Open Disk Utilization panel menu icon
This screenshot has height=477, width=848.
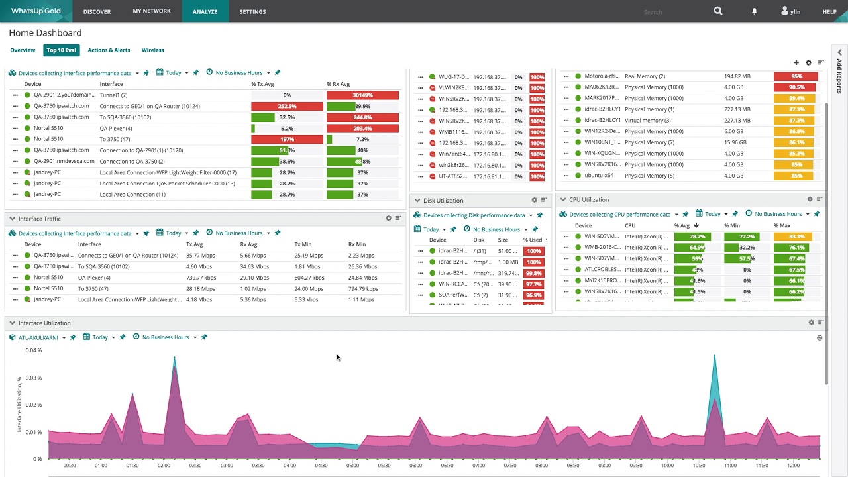(x=544, y=200)
